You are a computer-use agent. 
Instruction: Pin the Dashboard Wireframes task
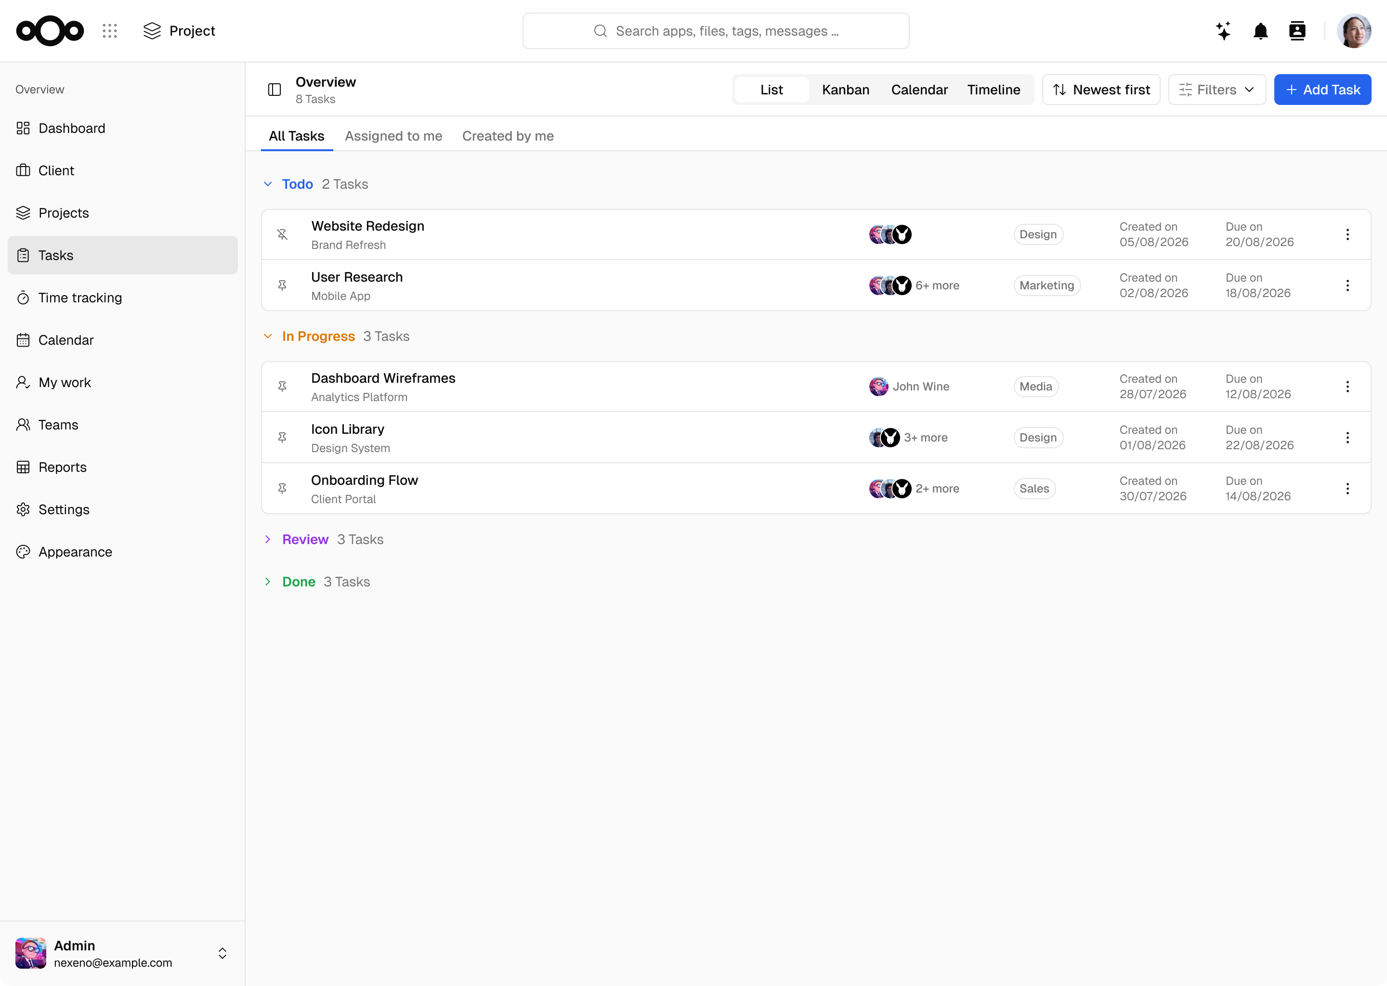click(x=282, y=387)
